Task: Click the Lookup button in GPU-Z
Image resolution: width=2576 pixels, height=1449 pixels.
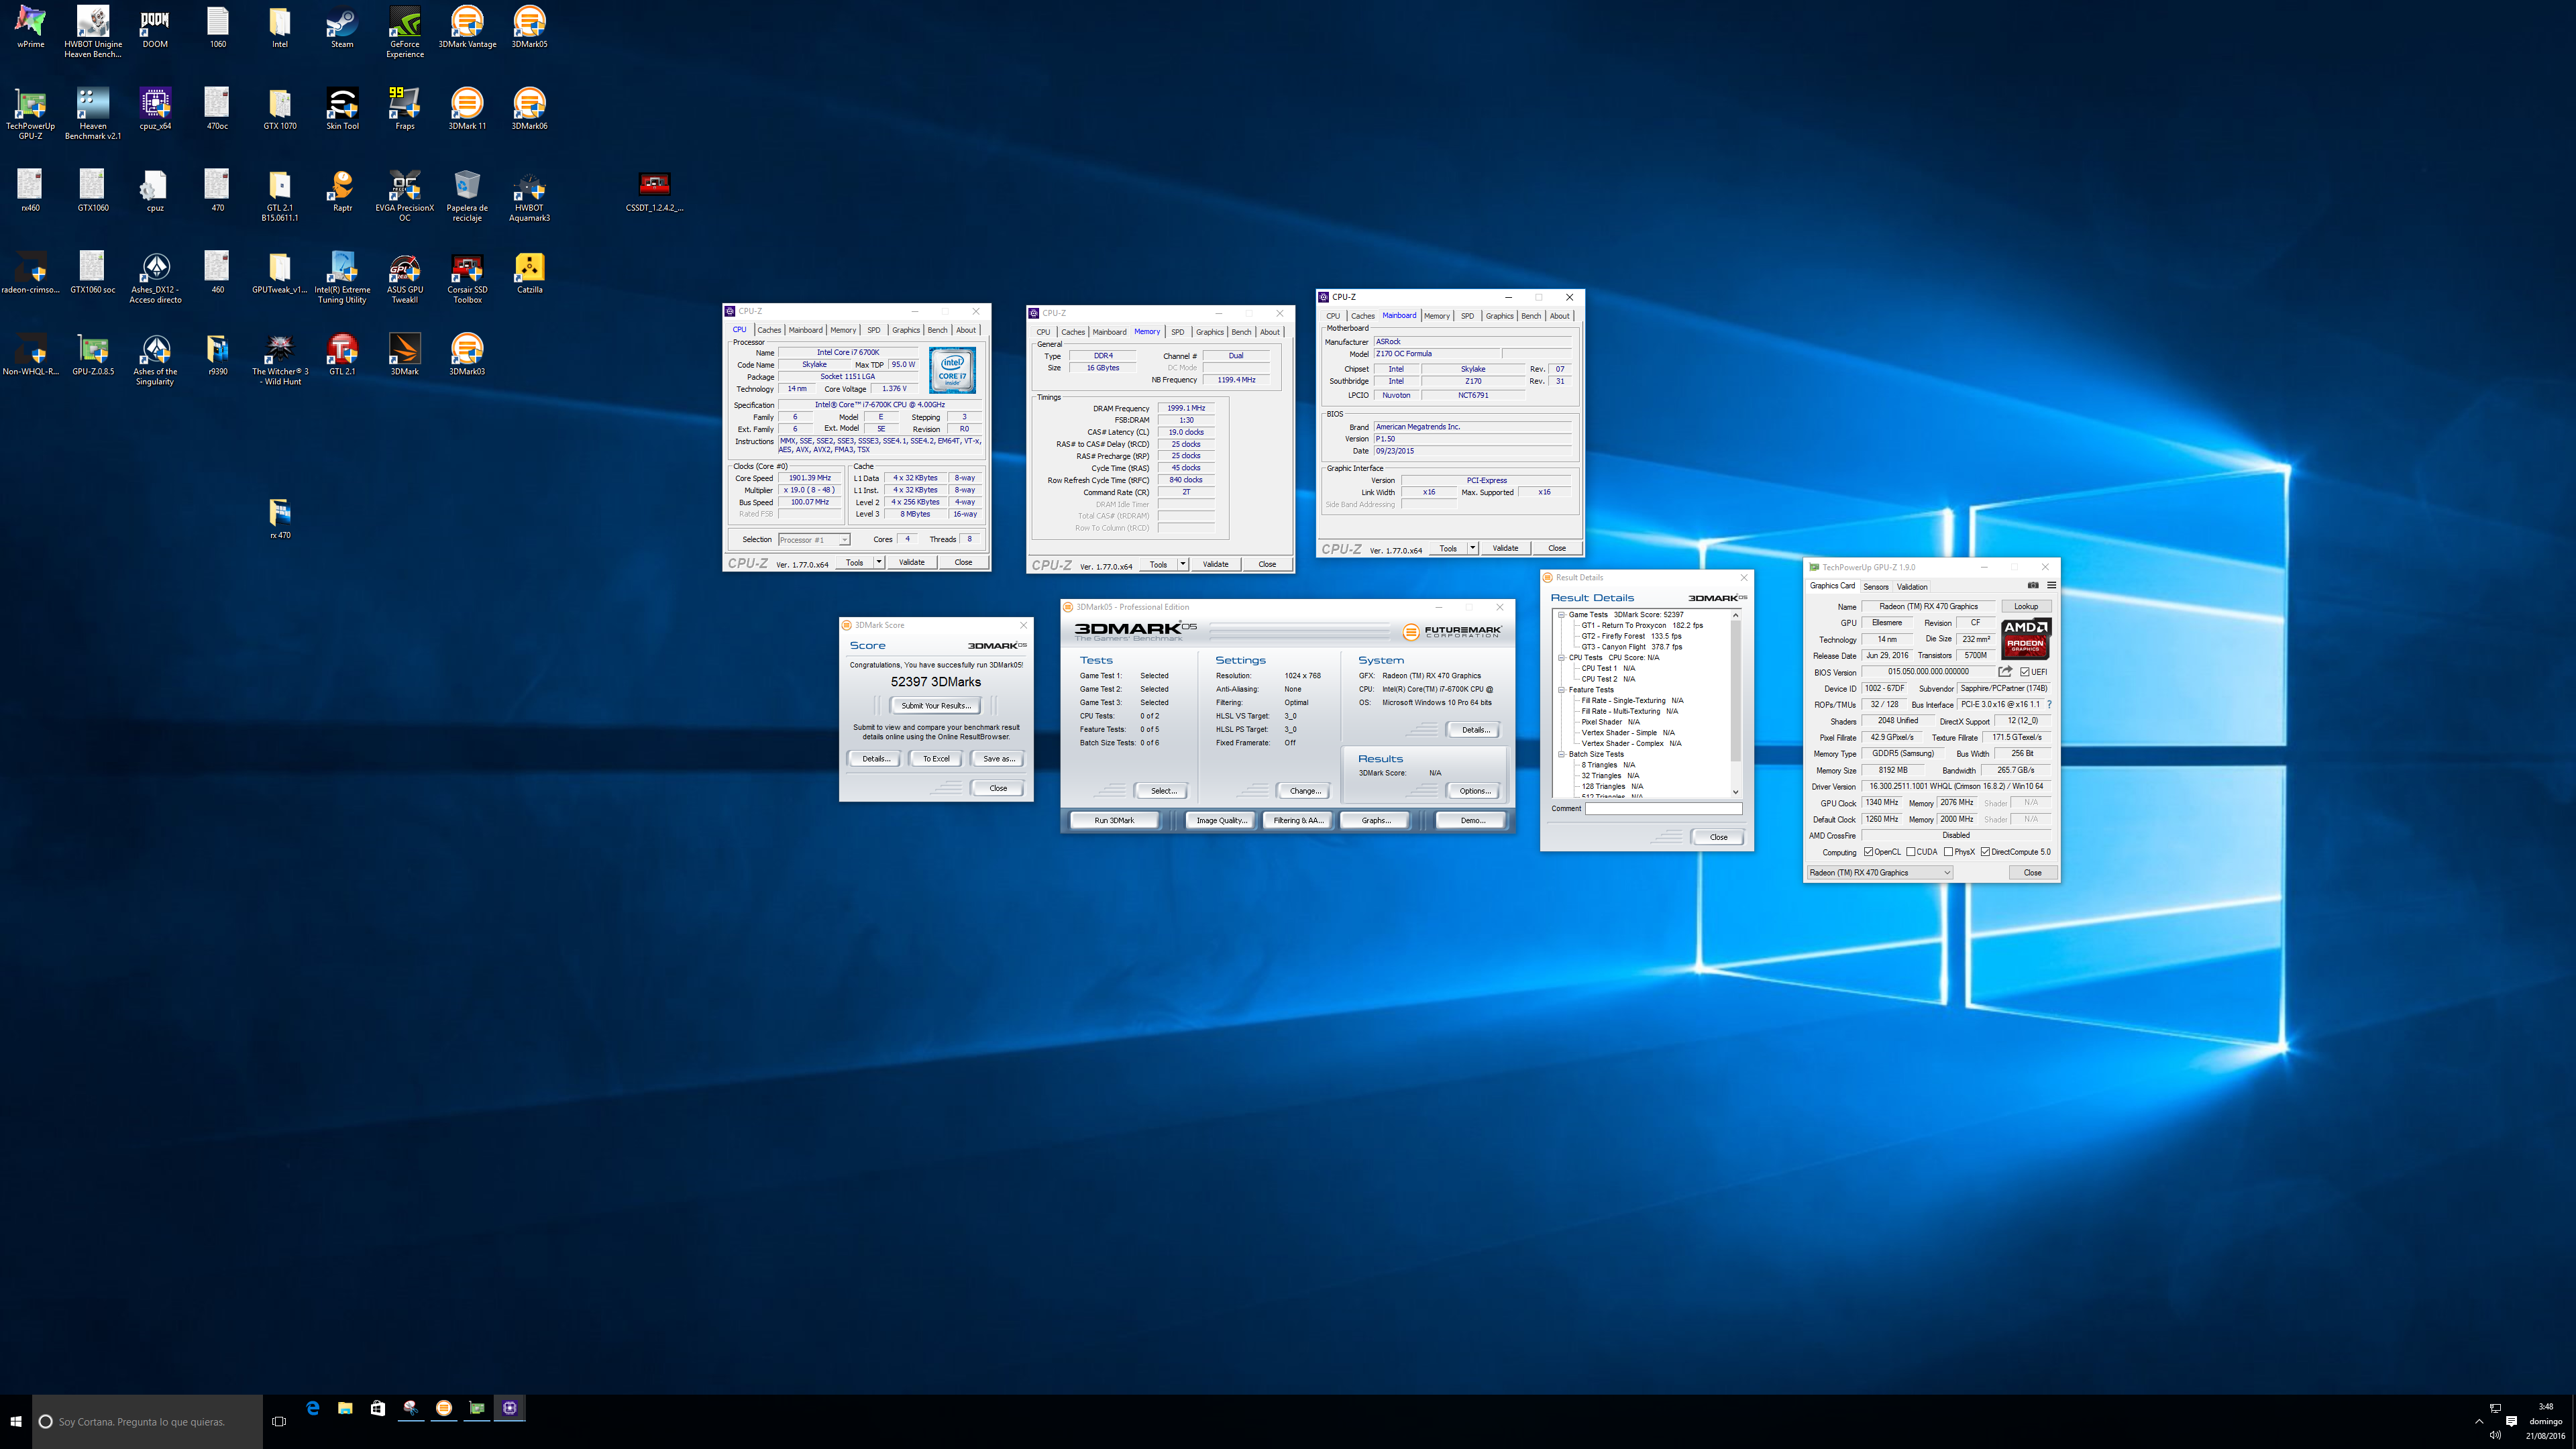Action: [x=2026, y=606]
